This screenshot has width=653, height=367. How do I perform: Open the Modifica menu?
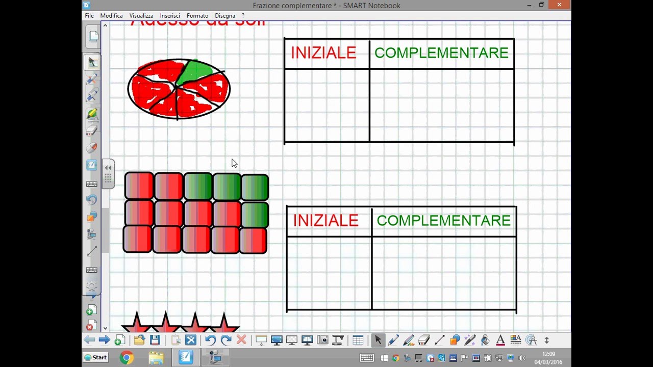[111, 16]
